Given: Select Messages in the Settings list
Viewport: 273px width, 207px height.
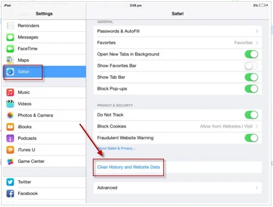Looking at the screenshot, I should click(x=44, y=37).
